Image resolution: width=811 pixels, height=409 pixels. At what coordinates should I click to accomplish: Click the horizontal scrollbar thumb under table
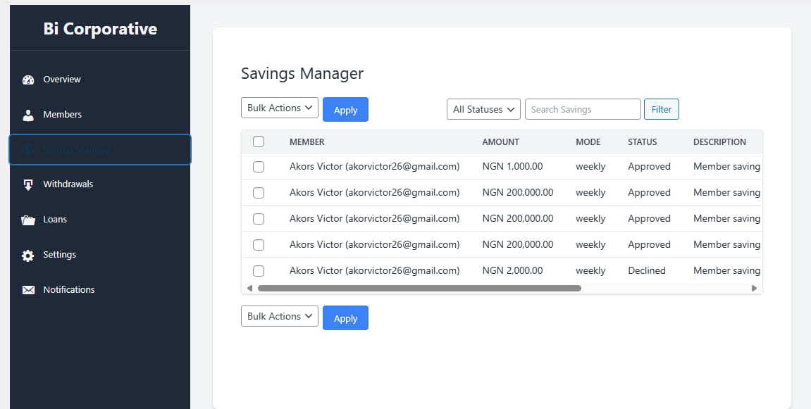click(419, 288)
